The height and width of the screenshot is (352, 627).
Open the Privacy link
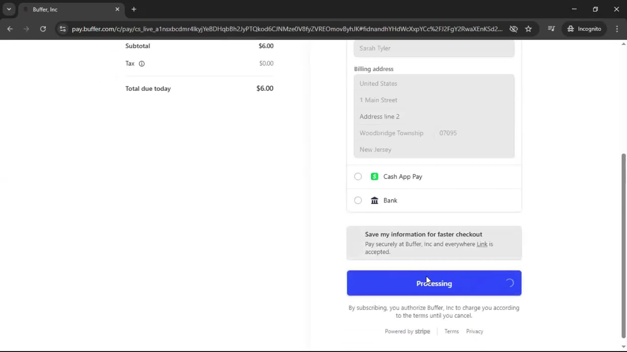[474, 331]
